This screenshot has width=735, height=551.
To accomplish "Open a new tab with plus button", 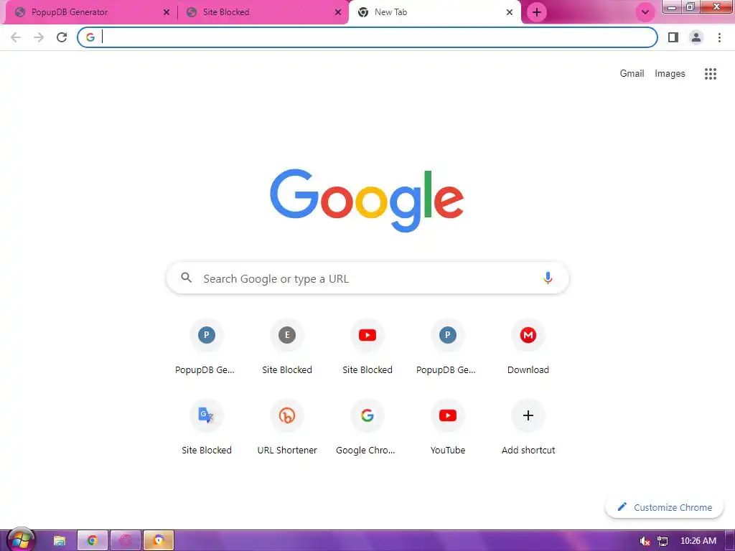I will (537, 12).
